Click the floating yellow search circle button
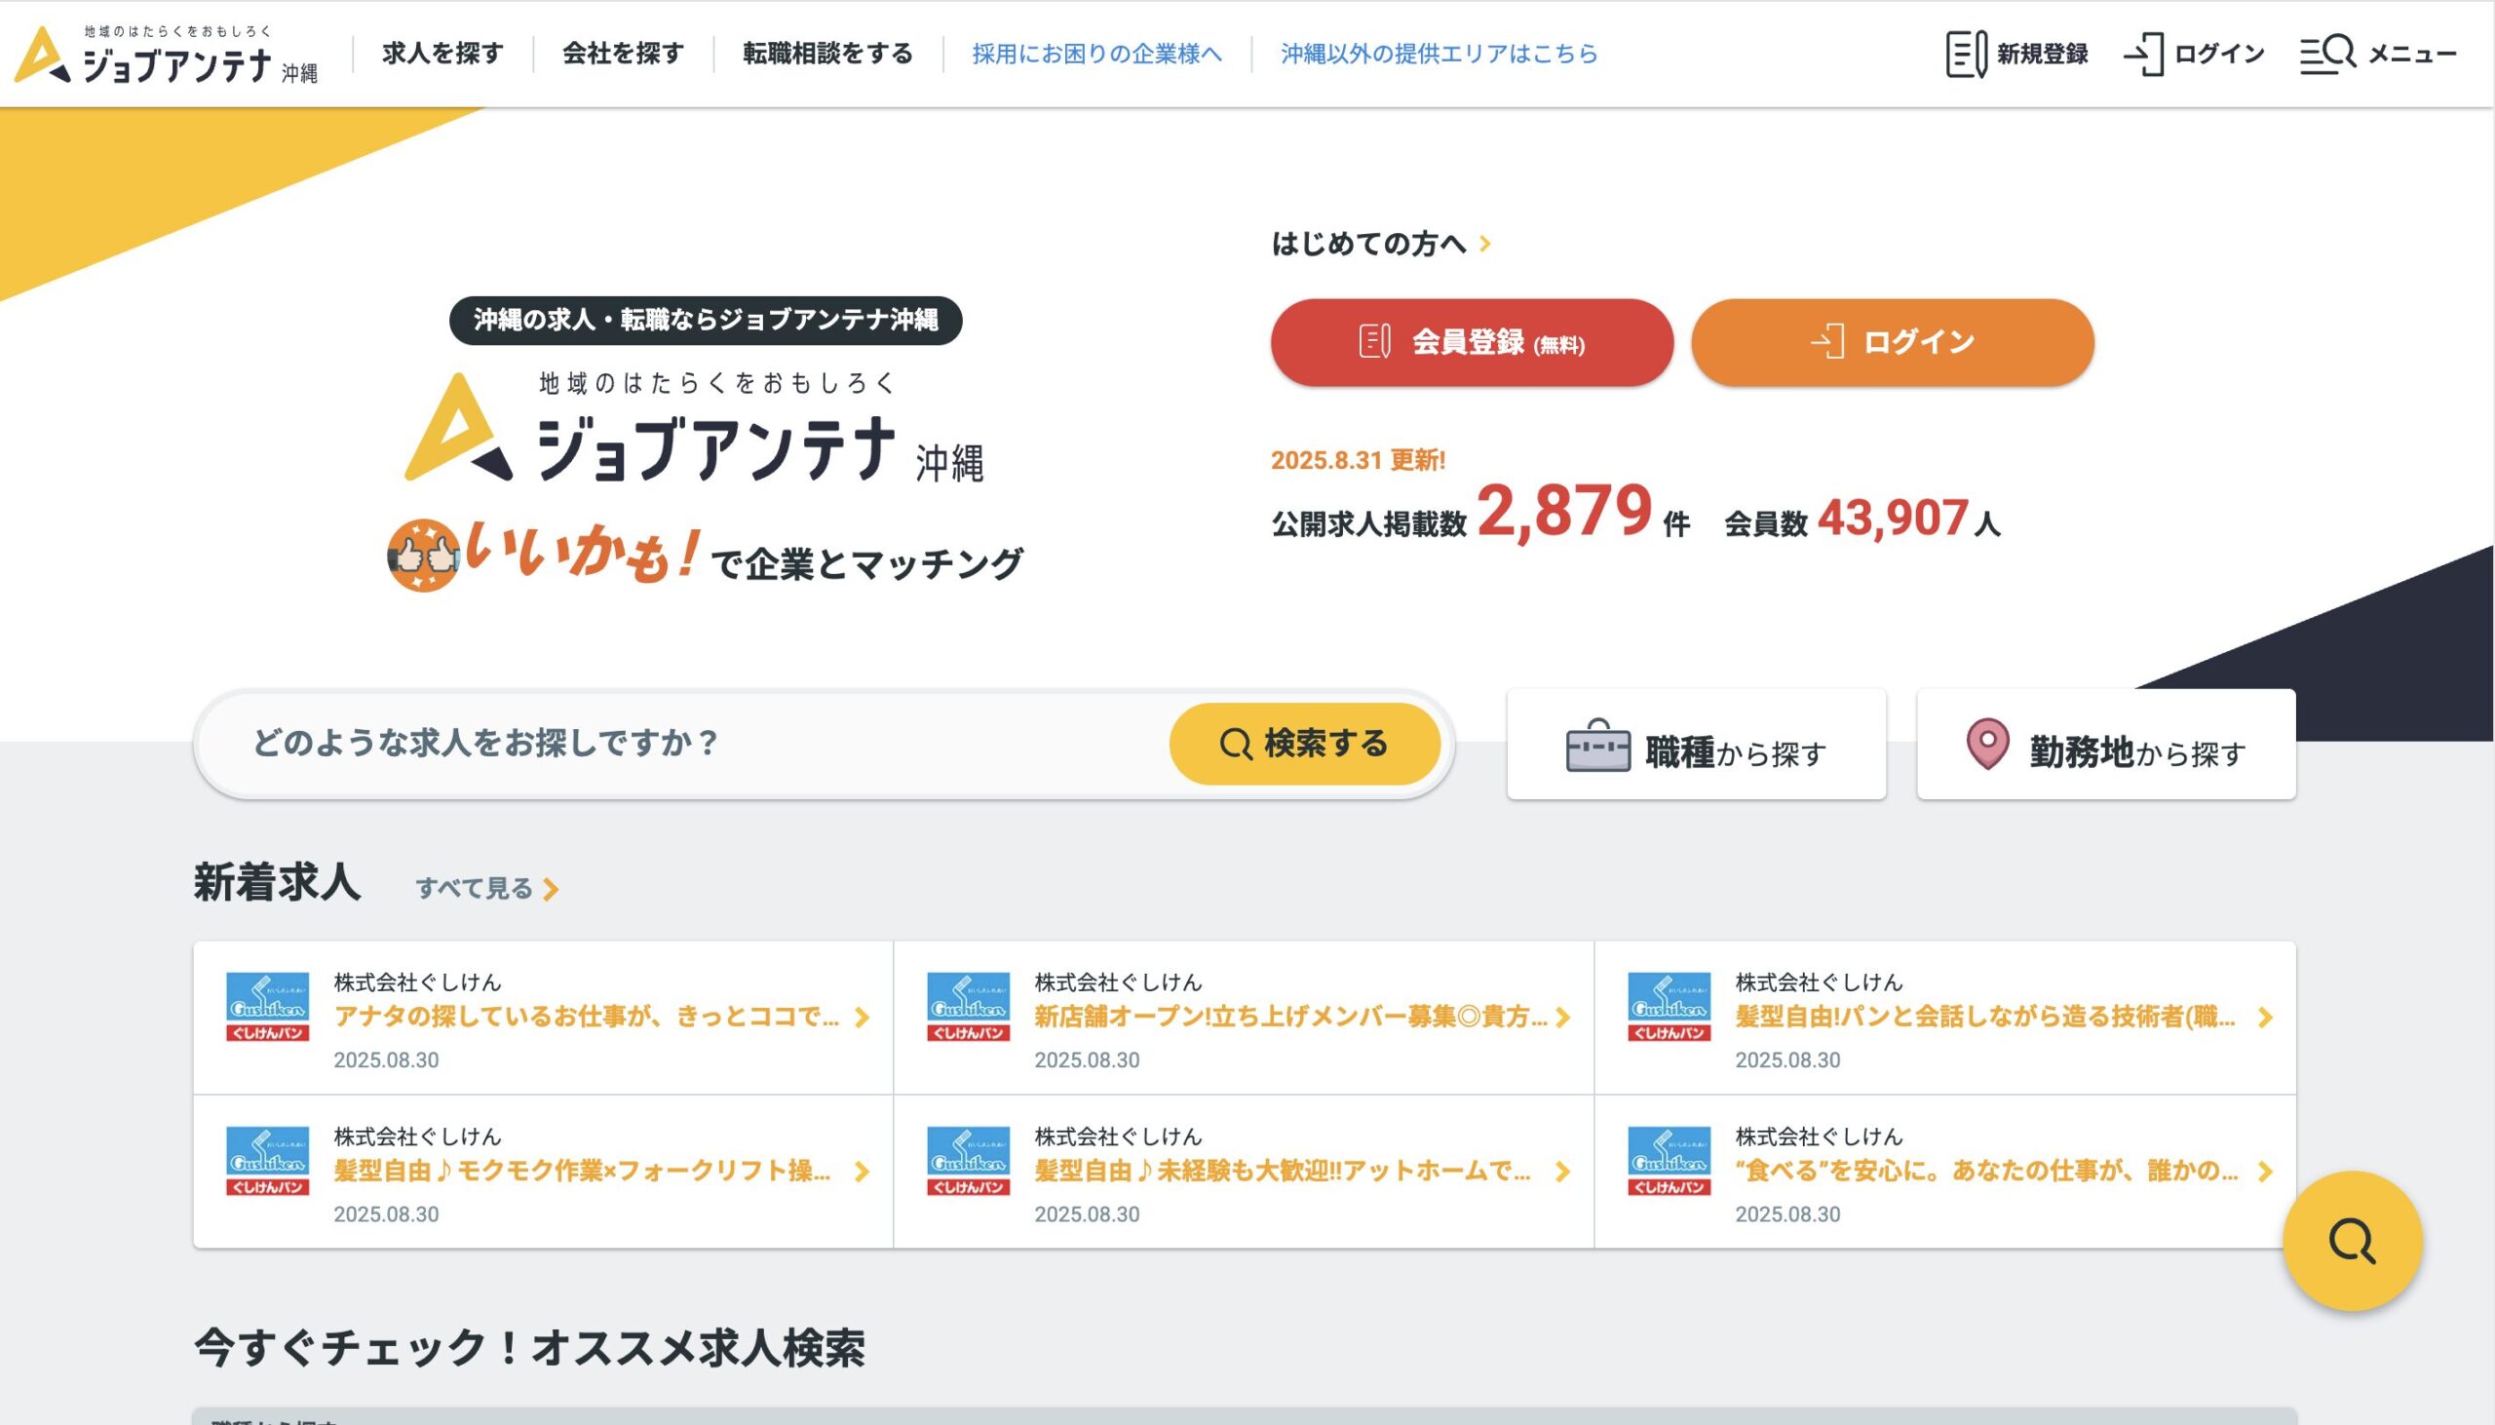Screen dimensions: 2495x1425 (x=2351, y=1241)
